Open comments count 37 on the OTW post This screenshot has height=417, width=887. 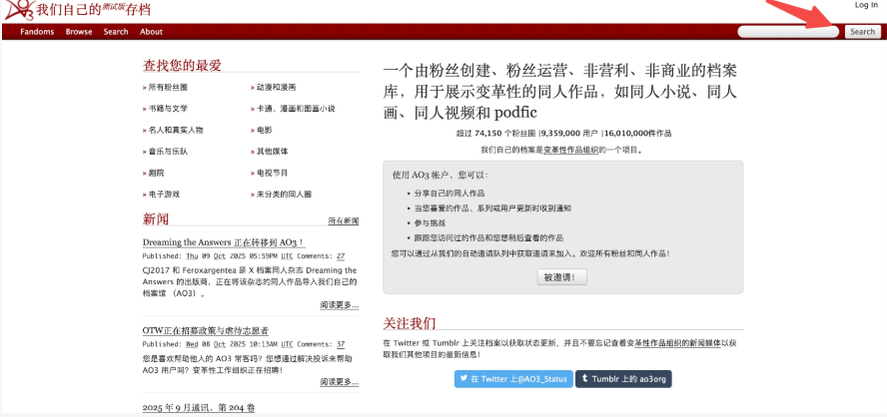pos(341,344)
